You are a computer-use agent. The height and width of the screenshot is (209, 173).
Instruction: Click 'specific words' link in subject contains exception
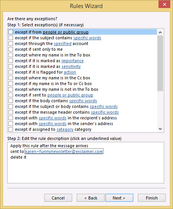coord(87,38)
